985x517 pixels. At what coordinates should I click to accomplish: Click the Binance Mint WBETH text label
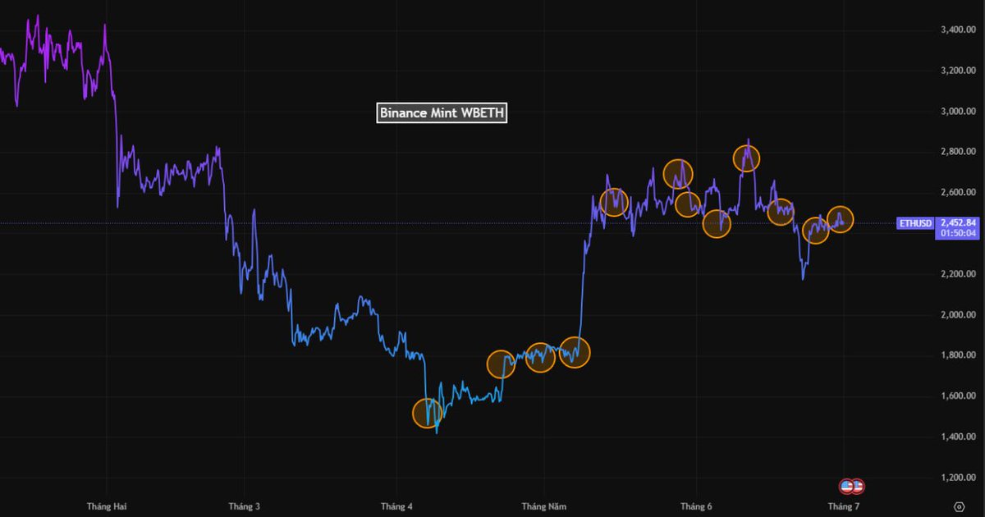(442, 114)
